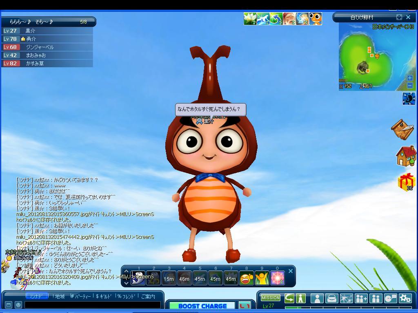Viewport: 418px width, 313px height.
Task: Open the smiley emoticon picker
Action: click(x=18, y=305)
